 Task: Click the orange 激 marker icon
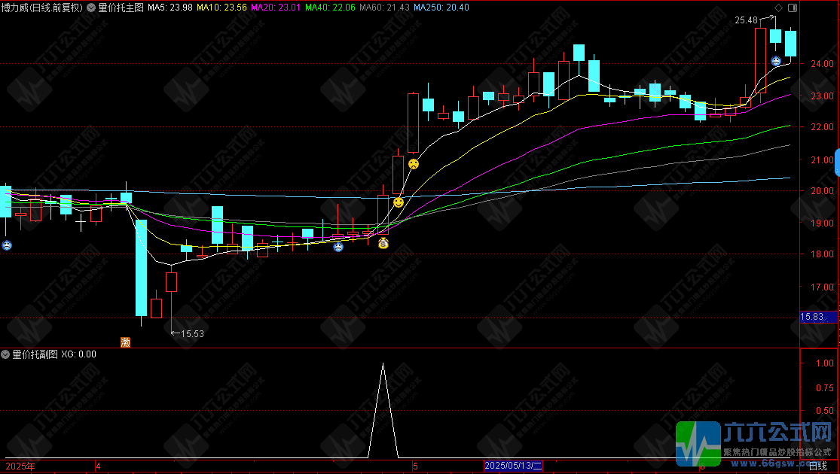click(x=125, y=342)
